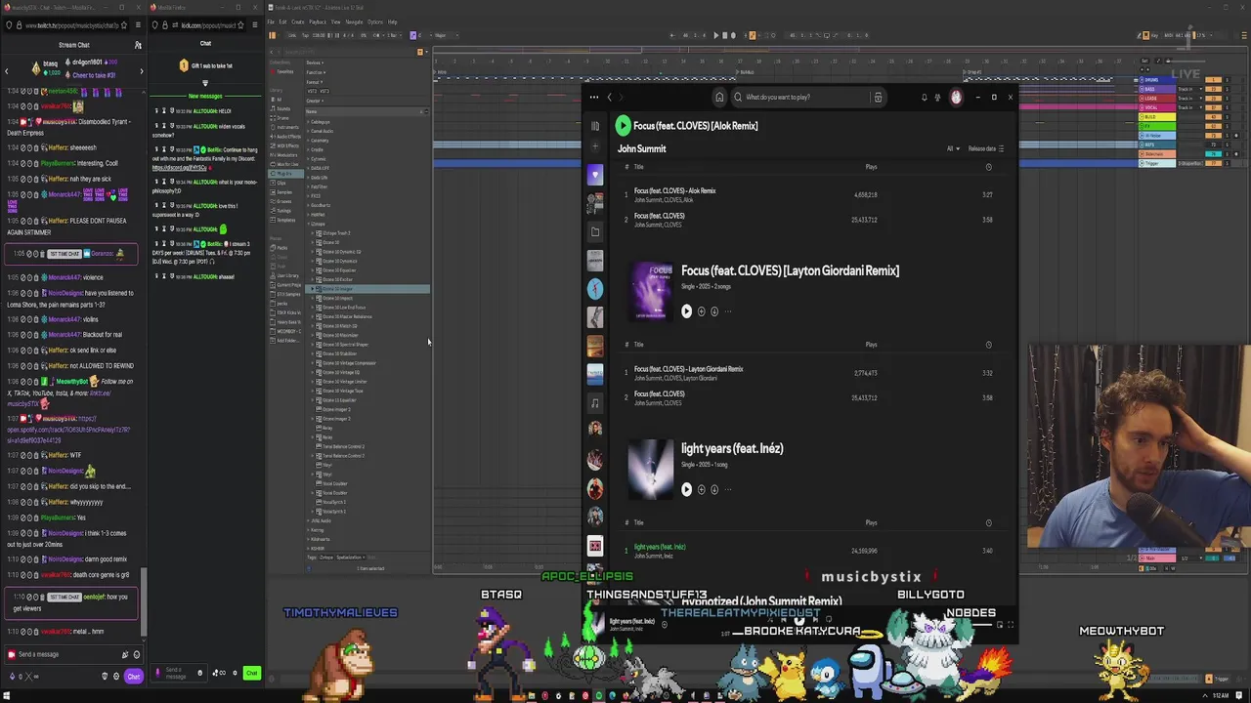Viewport: 1251px width, 703px height.
Task: Click Ableton transport Stop button
Action: (724, 35)
